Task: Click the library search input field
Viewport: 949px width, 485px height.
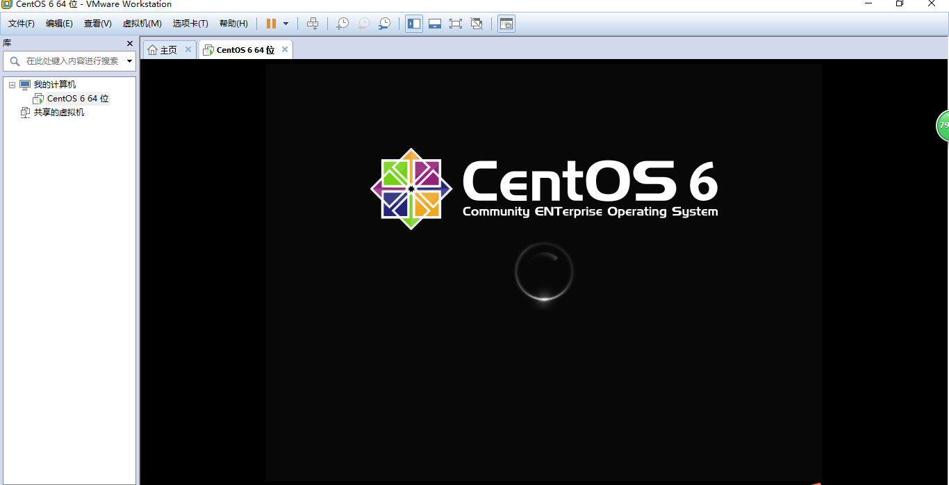Action: (x=72, y=61)
